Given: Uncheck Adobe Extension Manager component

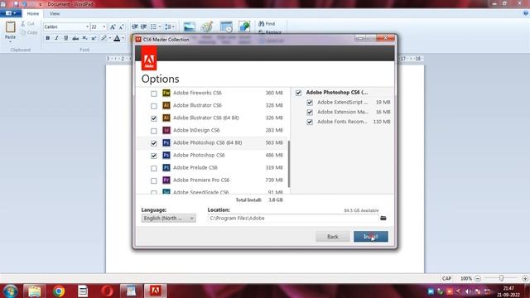Looking at the screenshot, I should (x=310, y=113).
